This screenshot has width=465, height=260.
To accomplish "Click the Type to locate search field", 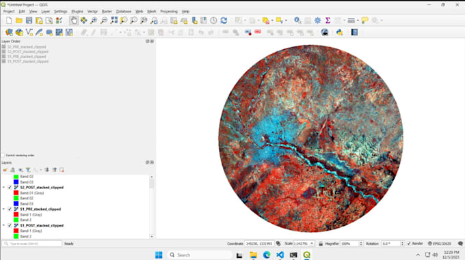I will coord(32,244).
